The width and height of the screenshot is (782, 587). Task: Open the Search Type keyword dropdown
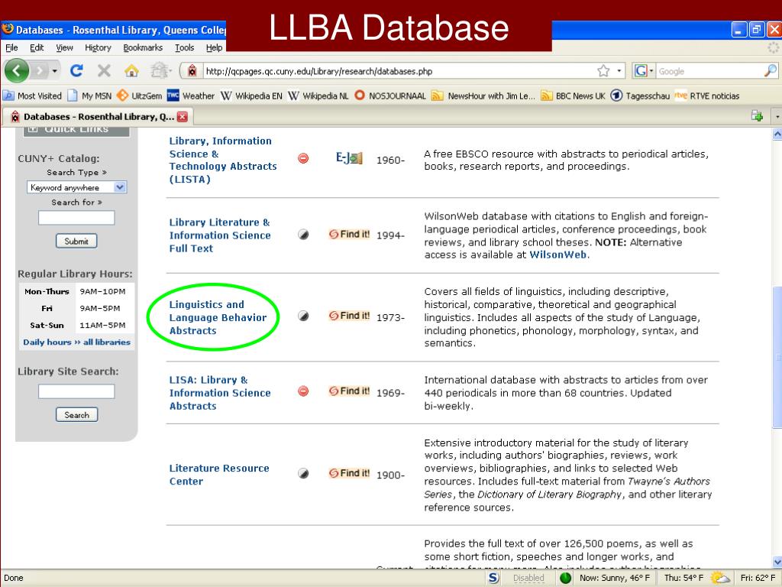point(77,187)
